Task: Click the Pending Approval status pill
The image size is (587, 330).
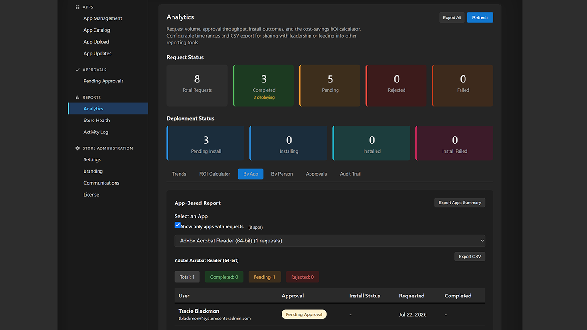Action: tap(304, 314)
